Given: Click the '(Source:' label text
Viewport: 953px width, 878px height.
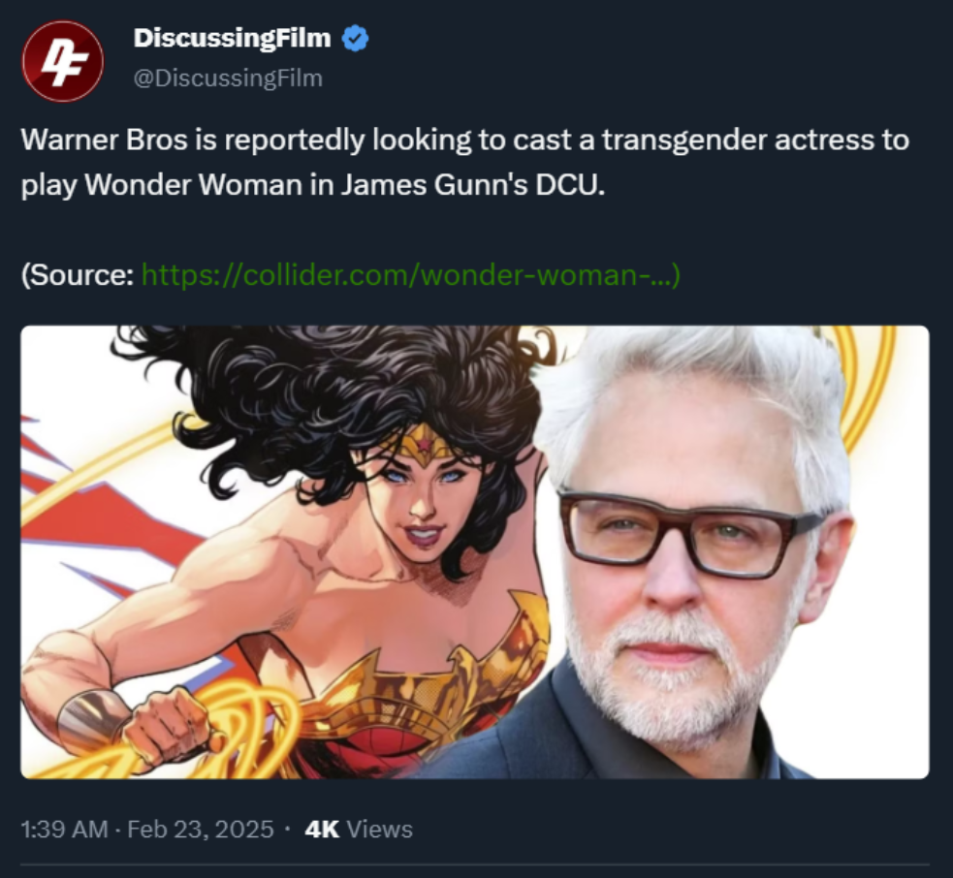Looking at the screenshot, I should (x=78, y=274).
